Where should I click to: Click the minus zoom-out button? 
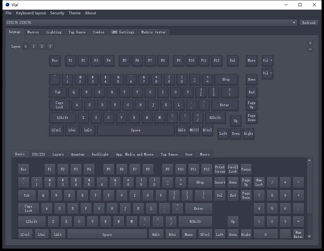pos(310,50)
